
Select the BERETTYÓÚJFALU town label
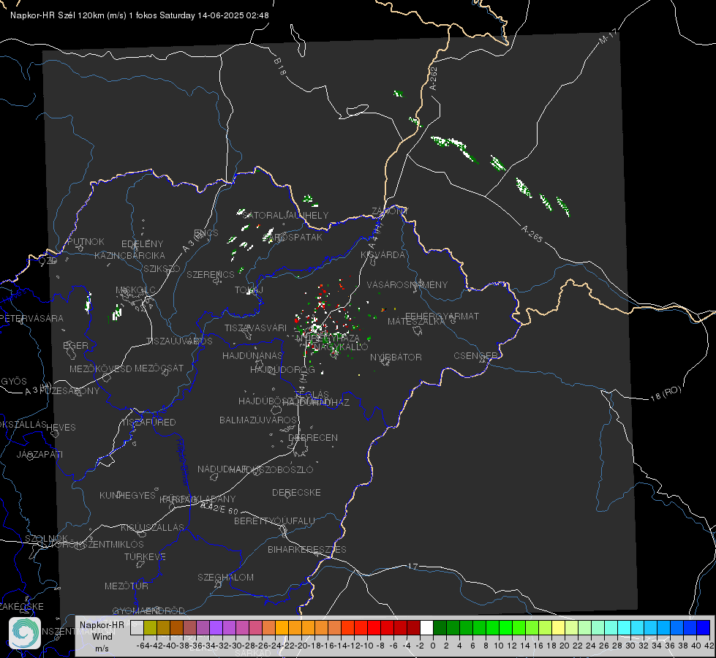tap(274, 521)
